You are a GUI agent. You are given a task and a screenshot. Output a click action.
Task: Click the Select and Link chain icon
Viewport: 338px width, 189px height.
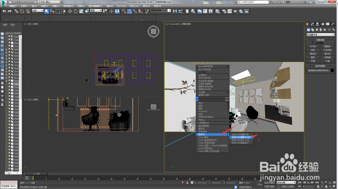[x=16, y=11]
